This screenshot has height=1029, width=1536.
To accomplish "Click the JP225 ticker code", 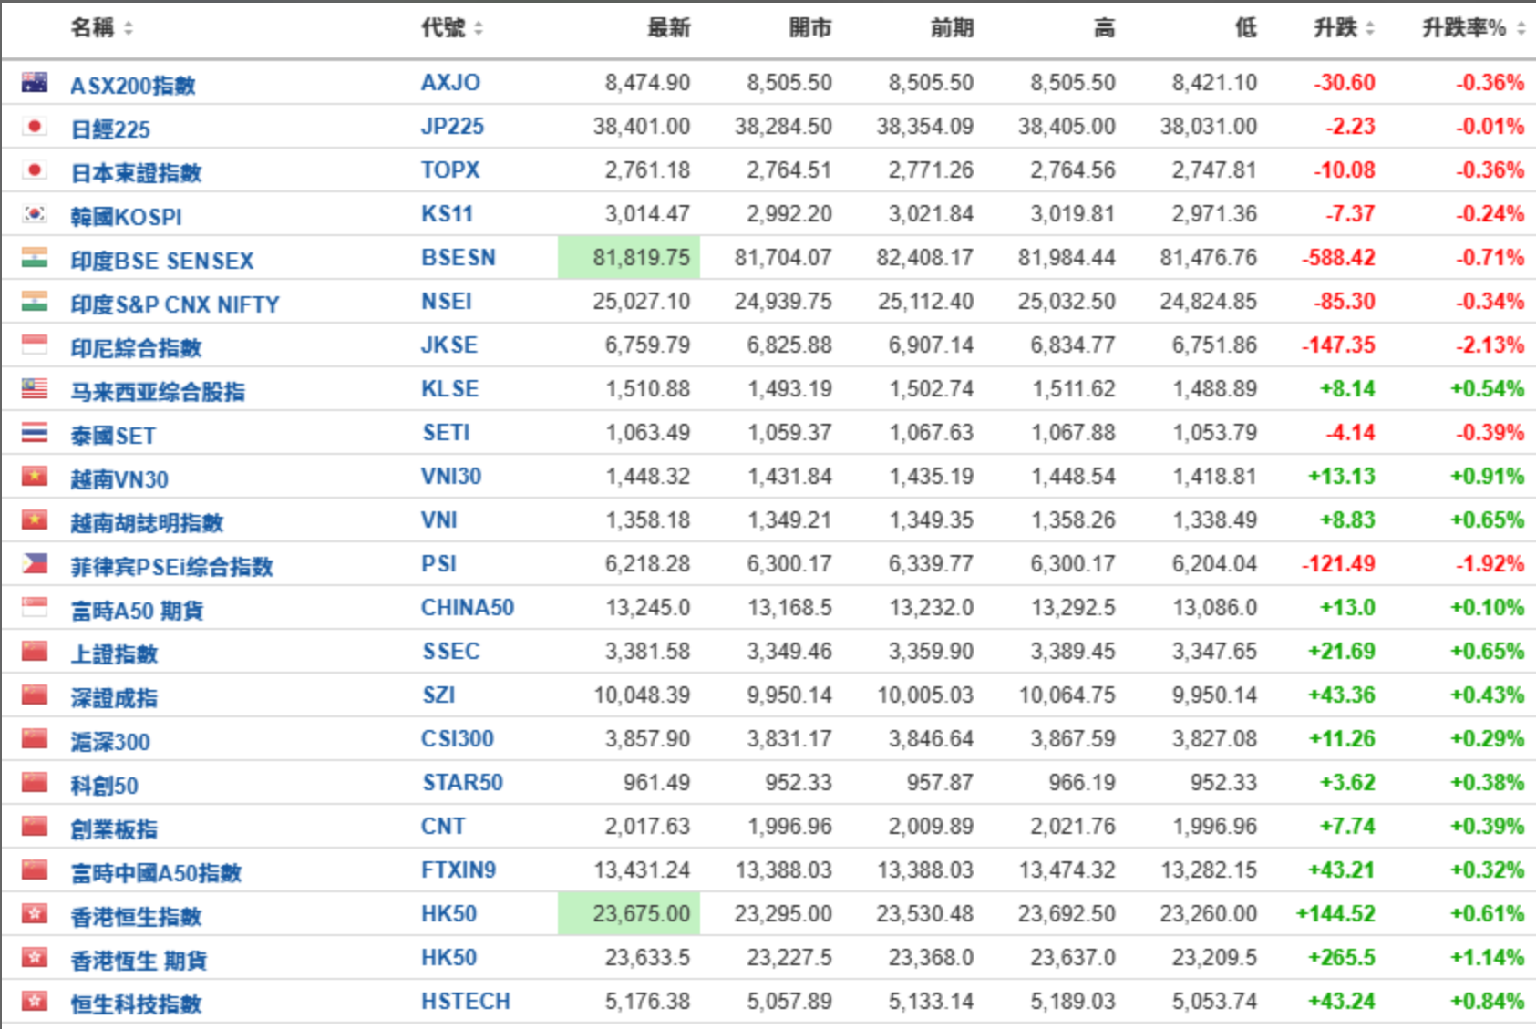I will pyautogui.click(x=452, y=126).
